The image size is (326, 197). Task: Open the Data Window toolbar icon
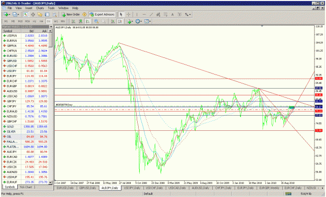[x=33, y=15]
